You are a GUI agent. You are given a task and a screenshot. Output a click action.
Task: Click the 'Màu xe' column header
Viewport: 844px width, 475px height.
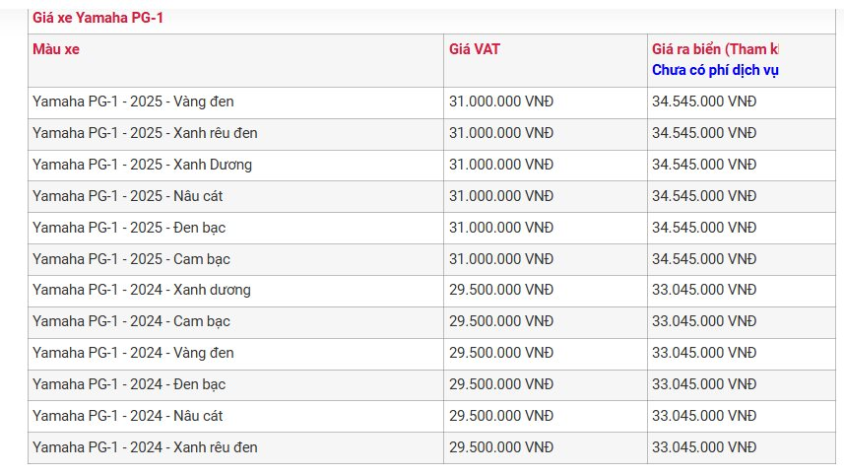click(x=56, y=49)
